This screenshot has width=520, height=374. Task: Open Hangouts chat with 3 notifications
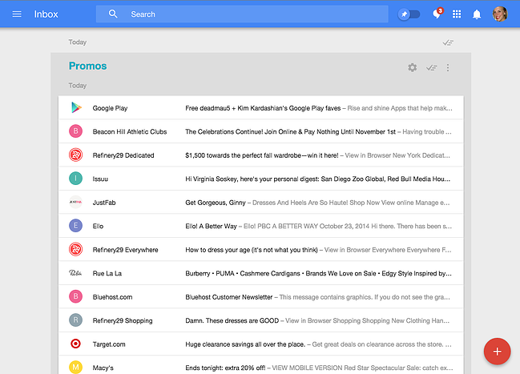(437, 14)
